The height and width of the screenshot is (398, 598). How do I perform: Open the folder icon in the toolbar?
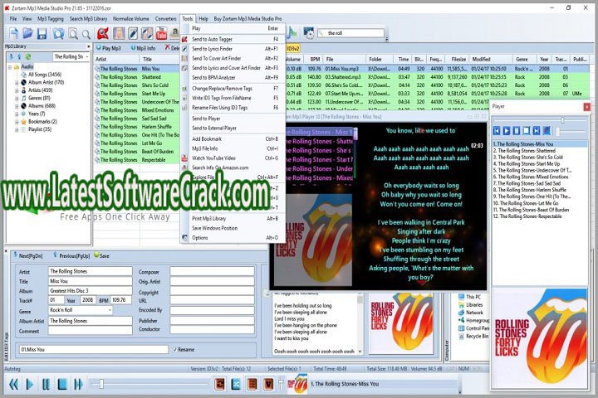tap(26, 33)
